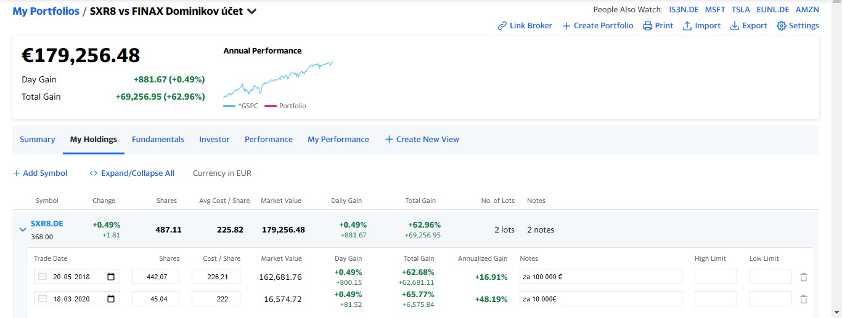Delete the 20.05.2018 lot with trash icon
The width and height of the screenshot is (842, 318).
[803, 277]
